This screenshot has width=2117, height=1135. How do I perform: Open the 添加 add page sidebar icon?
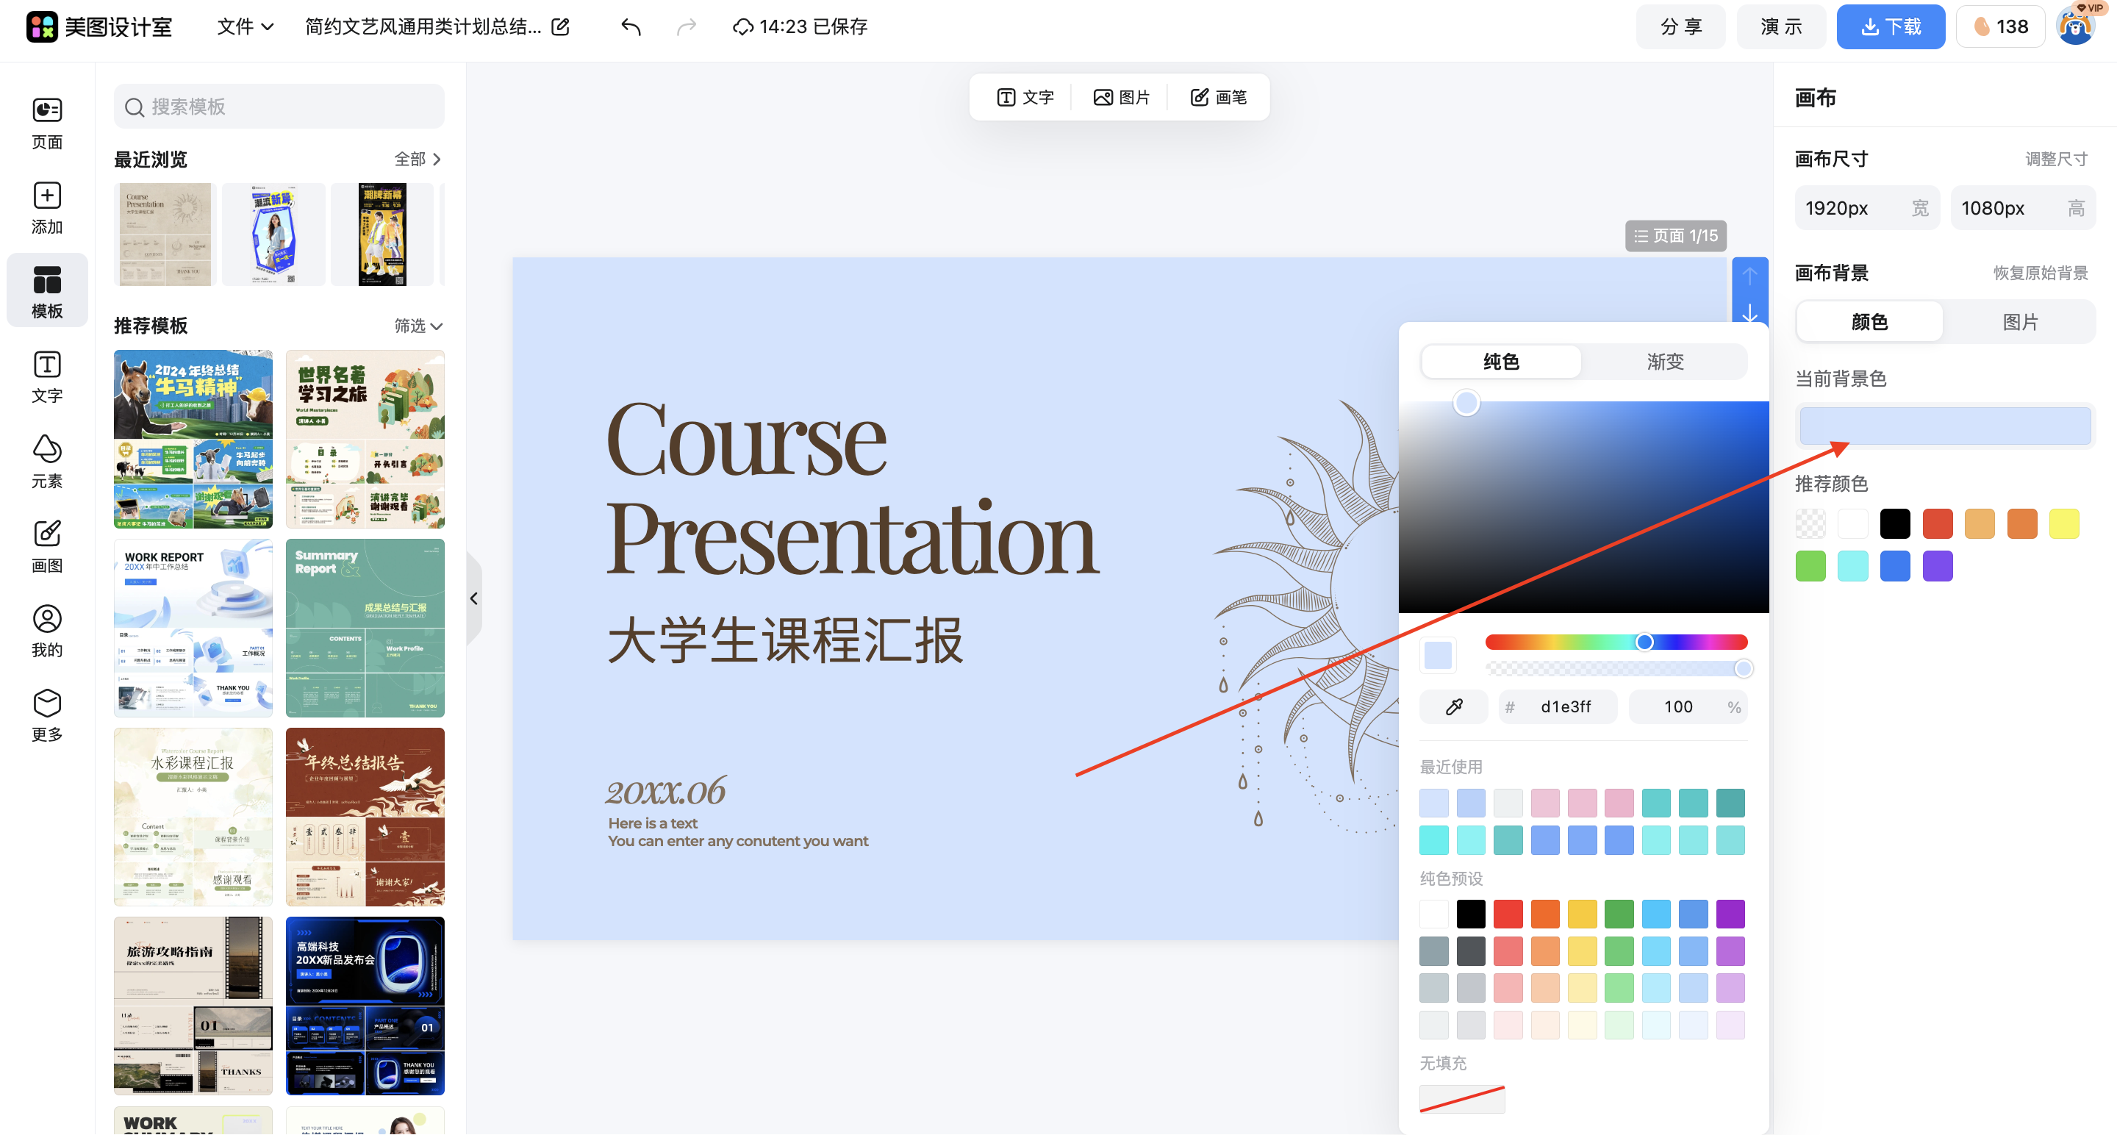47,208
